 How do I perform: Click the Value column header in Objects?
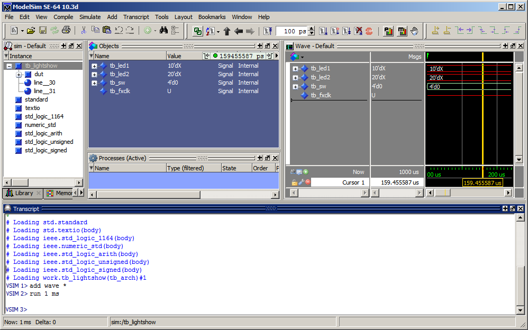click(x=184, y=56)
